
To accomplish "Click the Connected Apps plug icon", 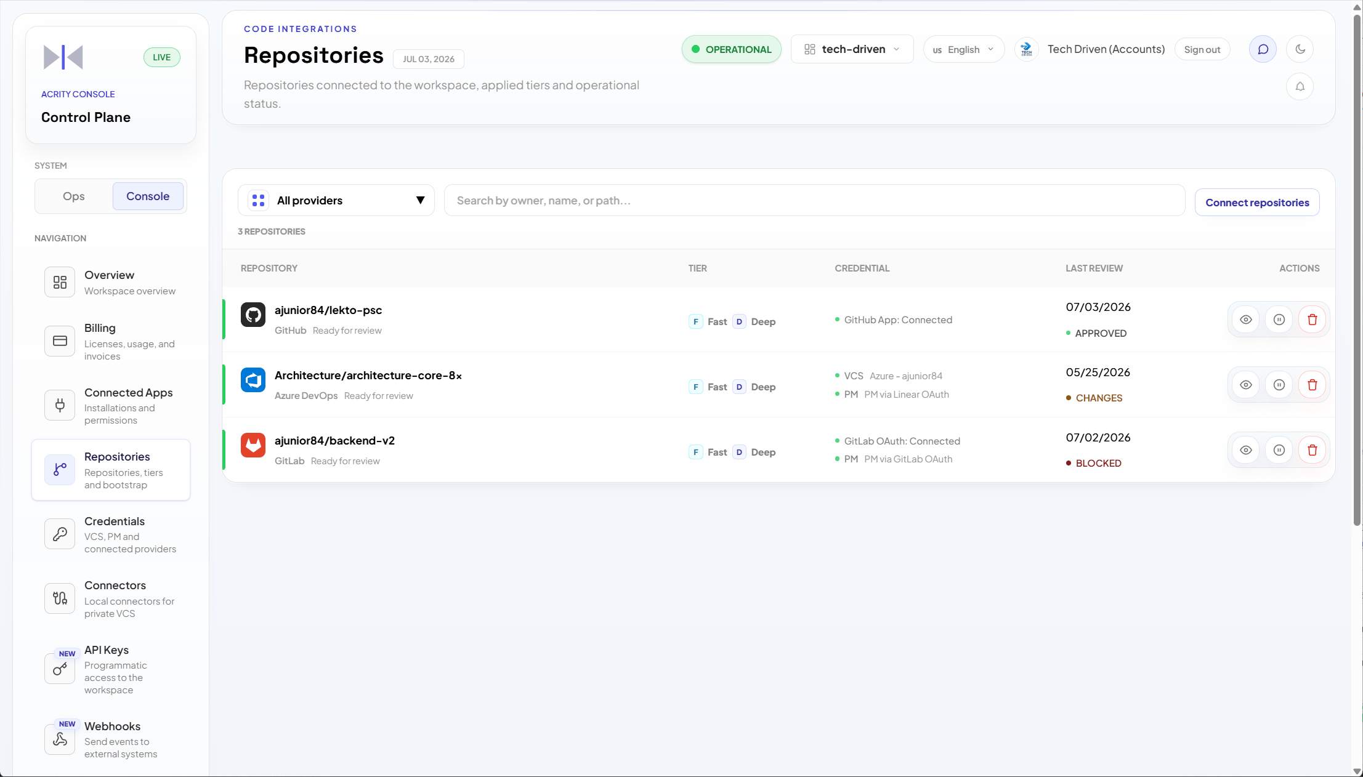I will pos(60,405).
